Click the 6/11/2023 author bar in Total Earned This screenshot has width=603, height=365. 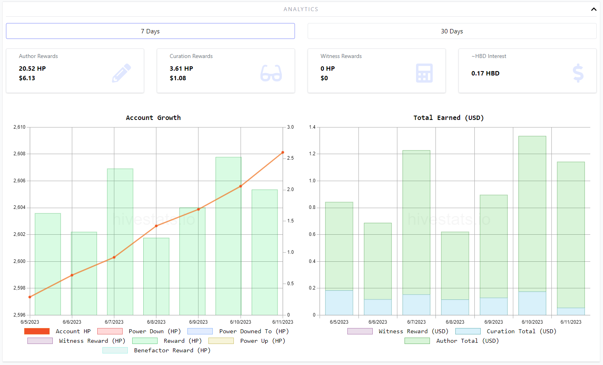point(571,235)
